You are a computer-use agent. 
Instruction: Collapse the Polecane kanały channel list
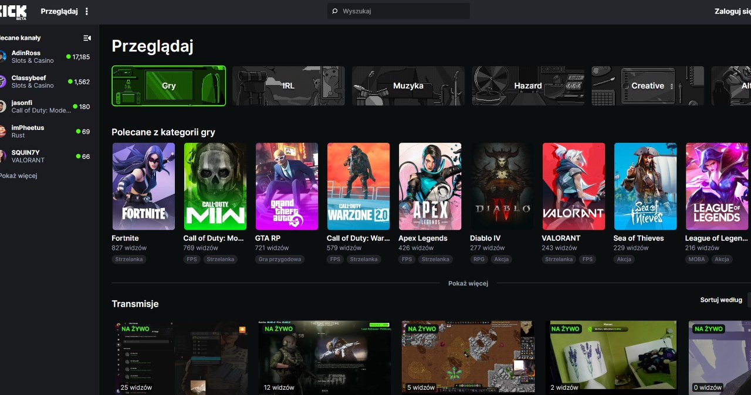[87, 38]
